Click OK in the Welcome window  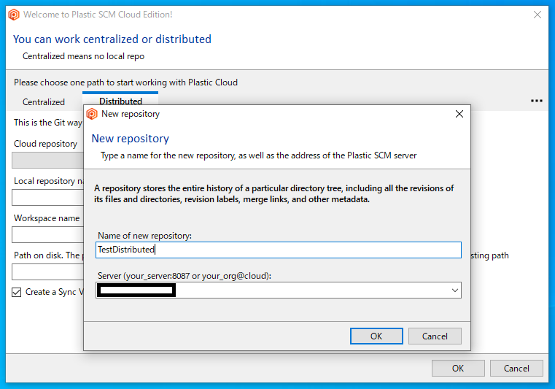458,368
